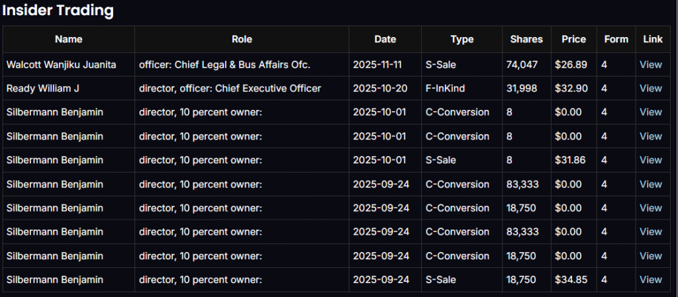Click the Price column header
678x297 pixels.
coord(573,40)
